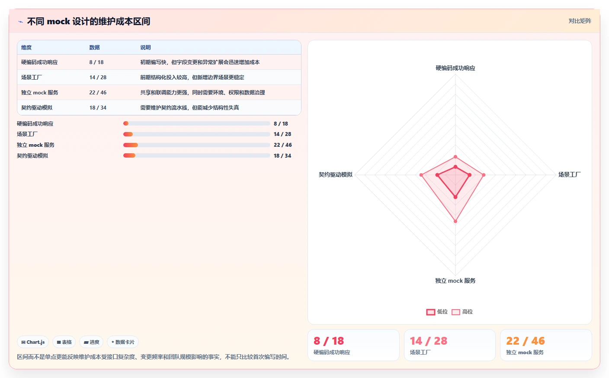This screenshot has height=378, width=609.
Task: Click the 说明 column header
Action: point(145,48)
